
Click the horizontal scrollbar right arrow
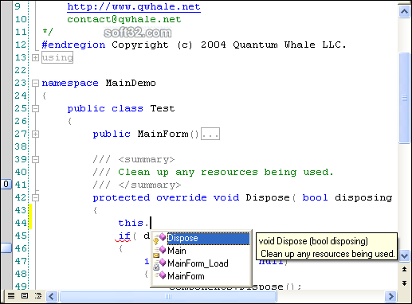tap(390, 296)
